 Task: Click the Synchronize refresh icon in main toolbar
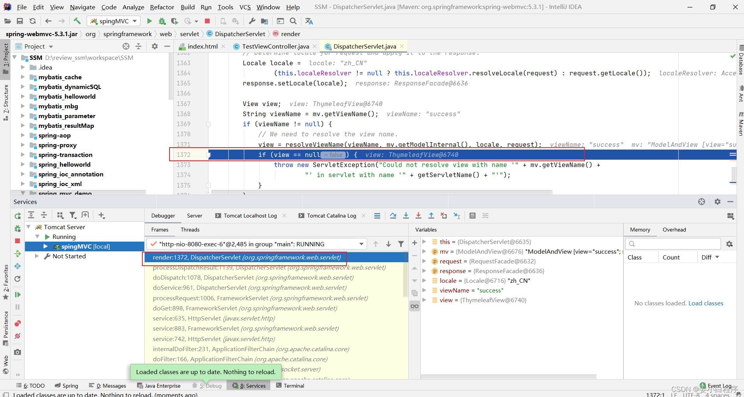point(33,21)
